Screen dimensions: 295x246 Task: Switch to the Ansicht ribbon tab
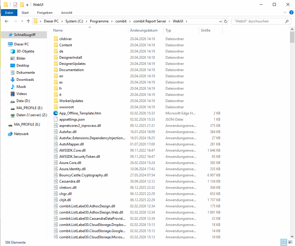pos(66,13)
